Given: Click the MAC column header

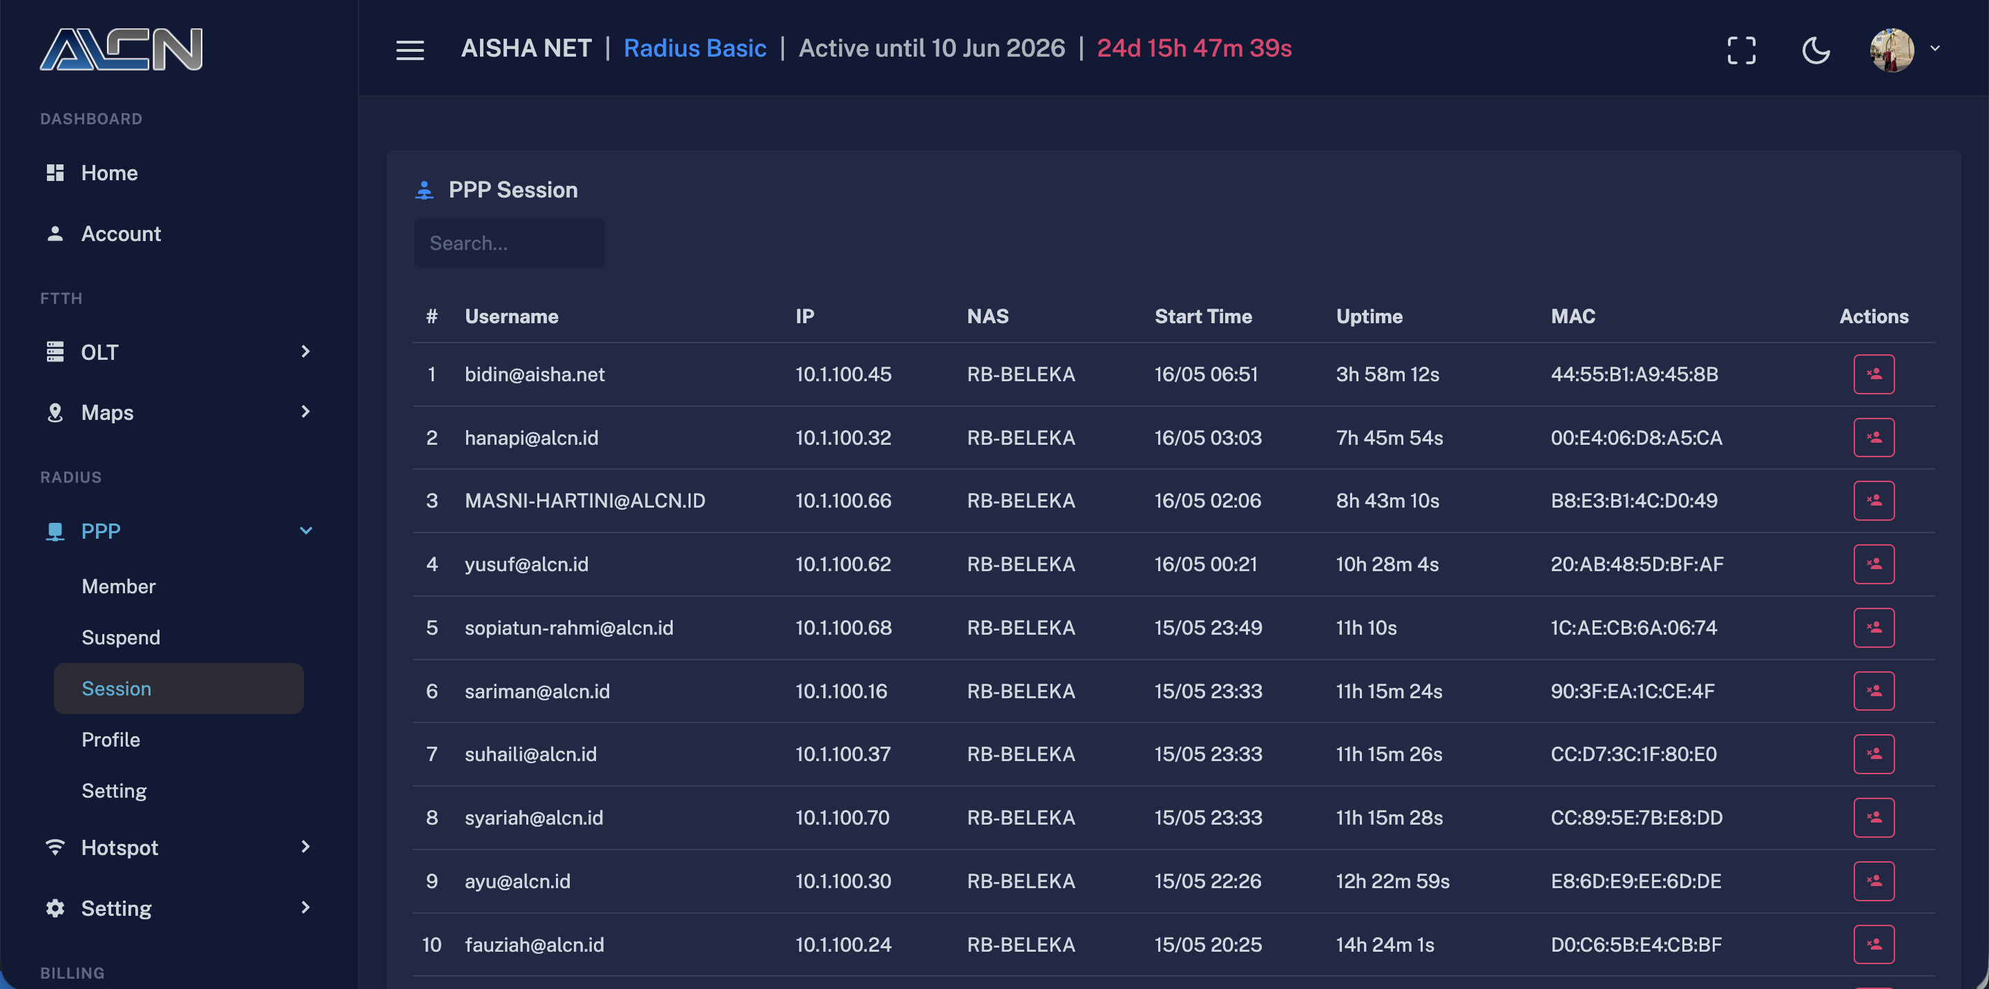Looking at the screenshot, I should pos(1573,316).
